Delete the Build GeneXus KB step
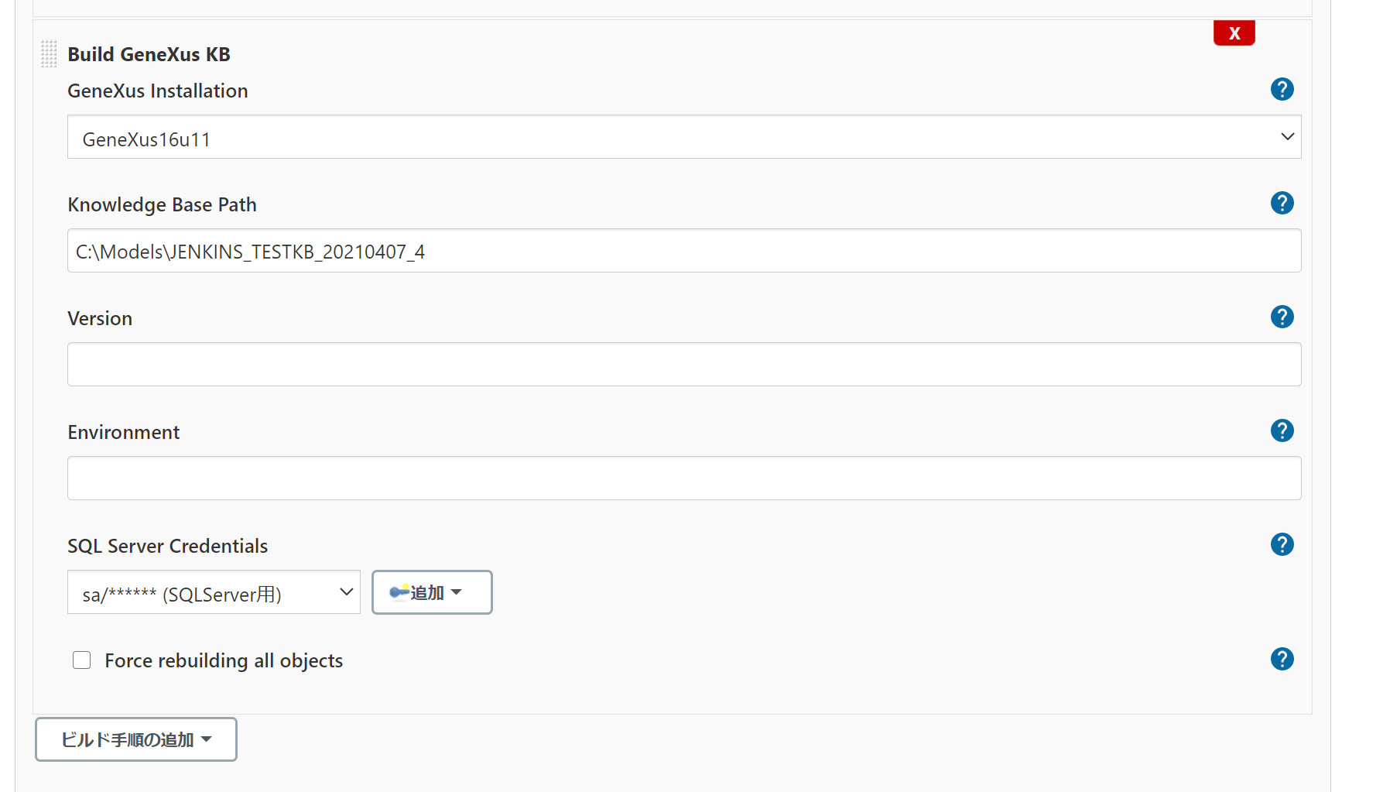The width and height of the screenshot is (1390, 792). 1234,33
